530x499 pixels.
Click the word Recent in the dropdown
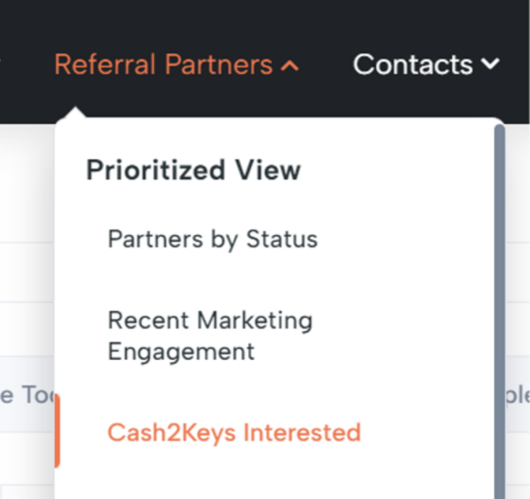coord(148,320)
